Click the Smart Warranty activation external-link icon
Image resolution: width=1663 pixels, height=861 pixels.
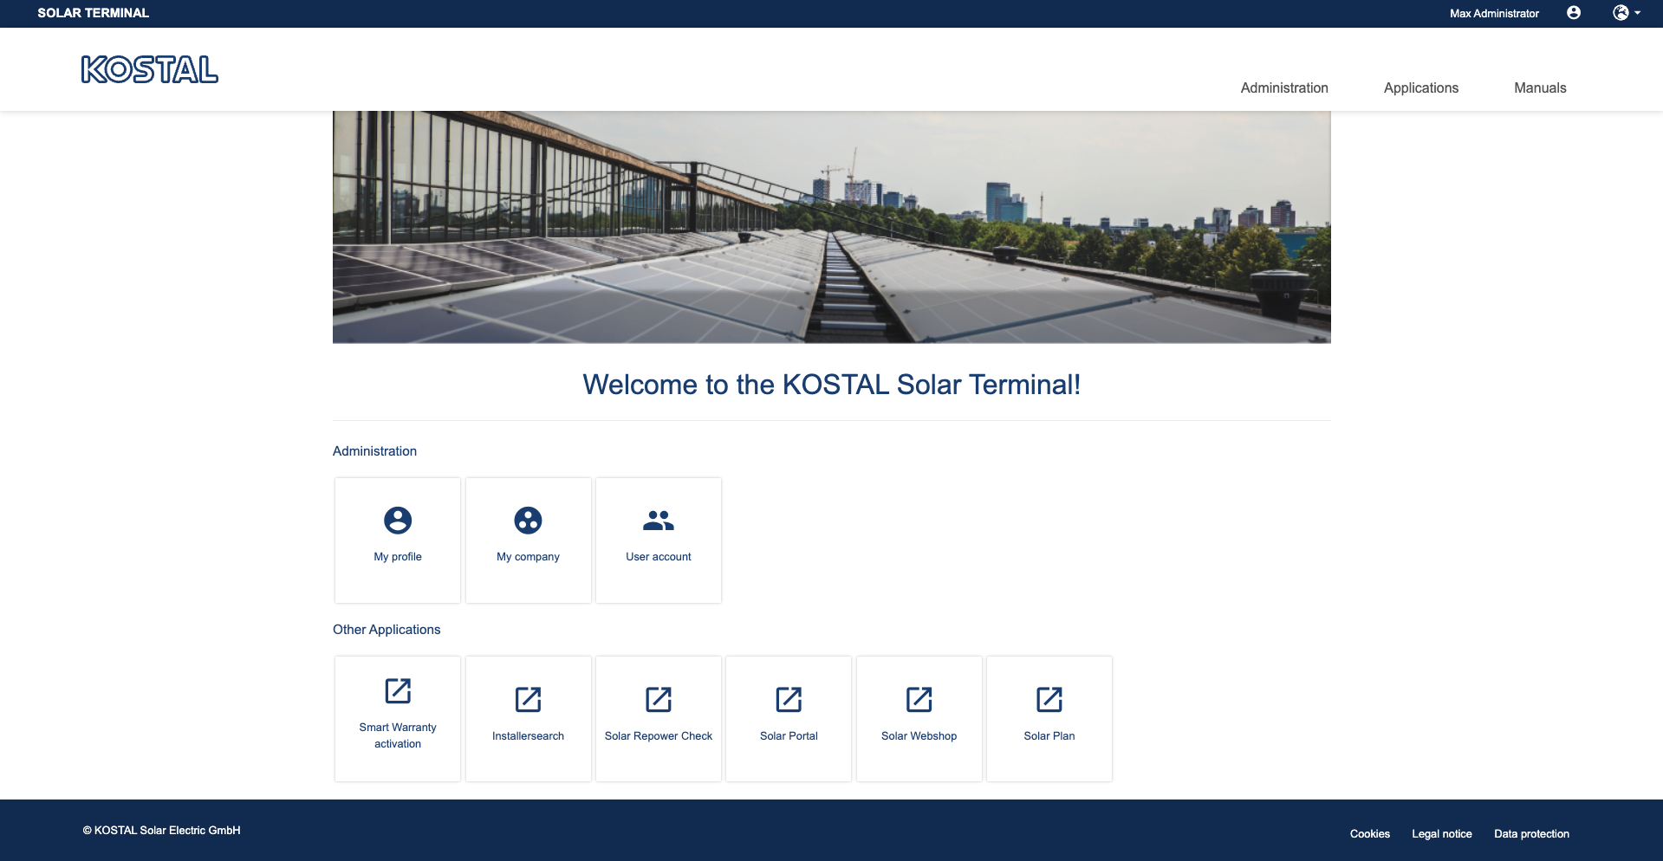[x=398, y=691]
